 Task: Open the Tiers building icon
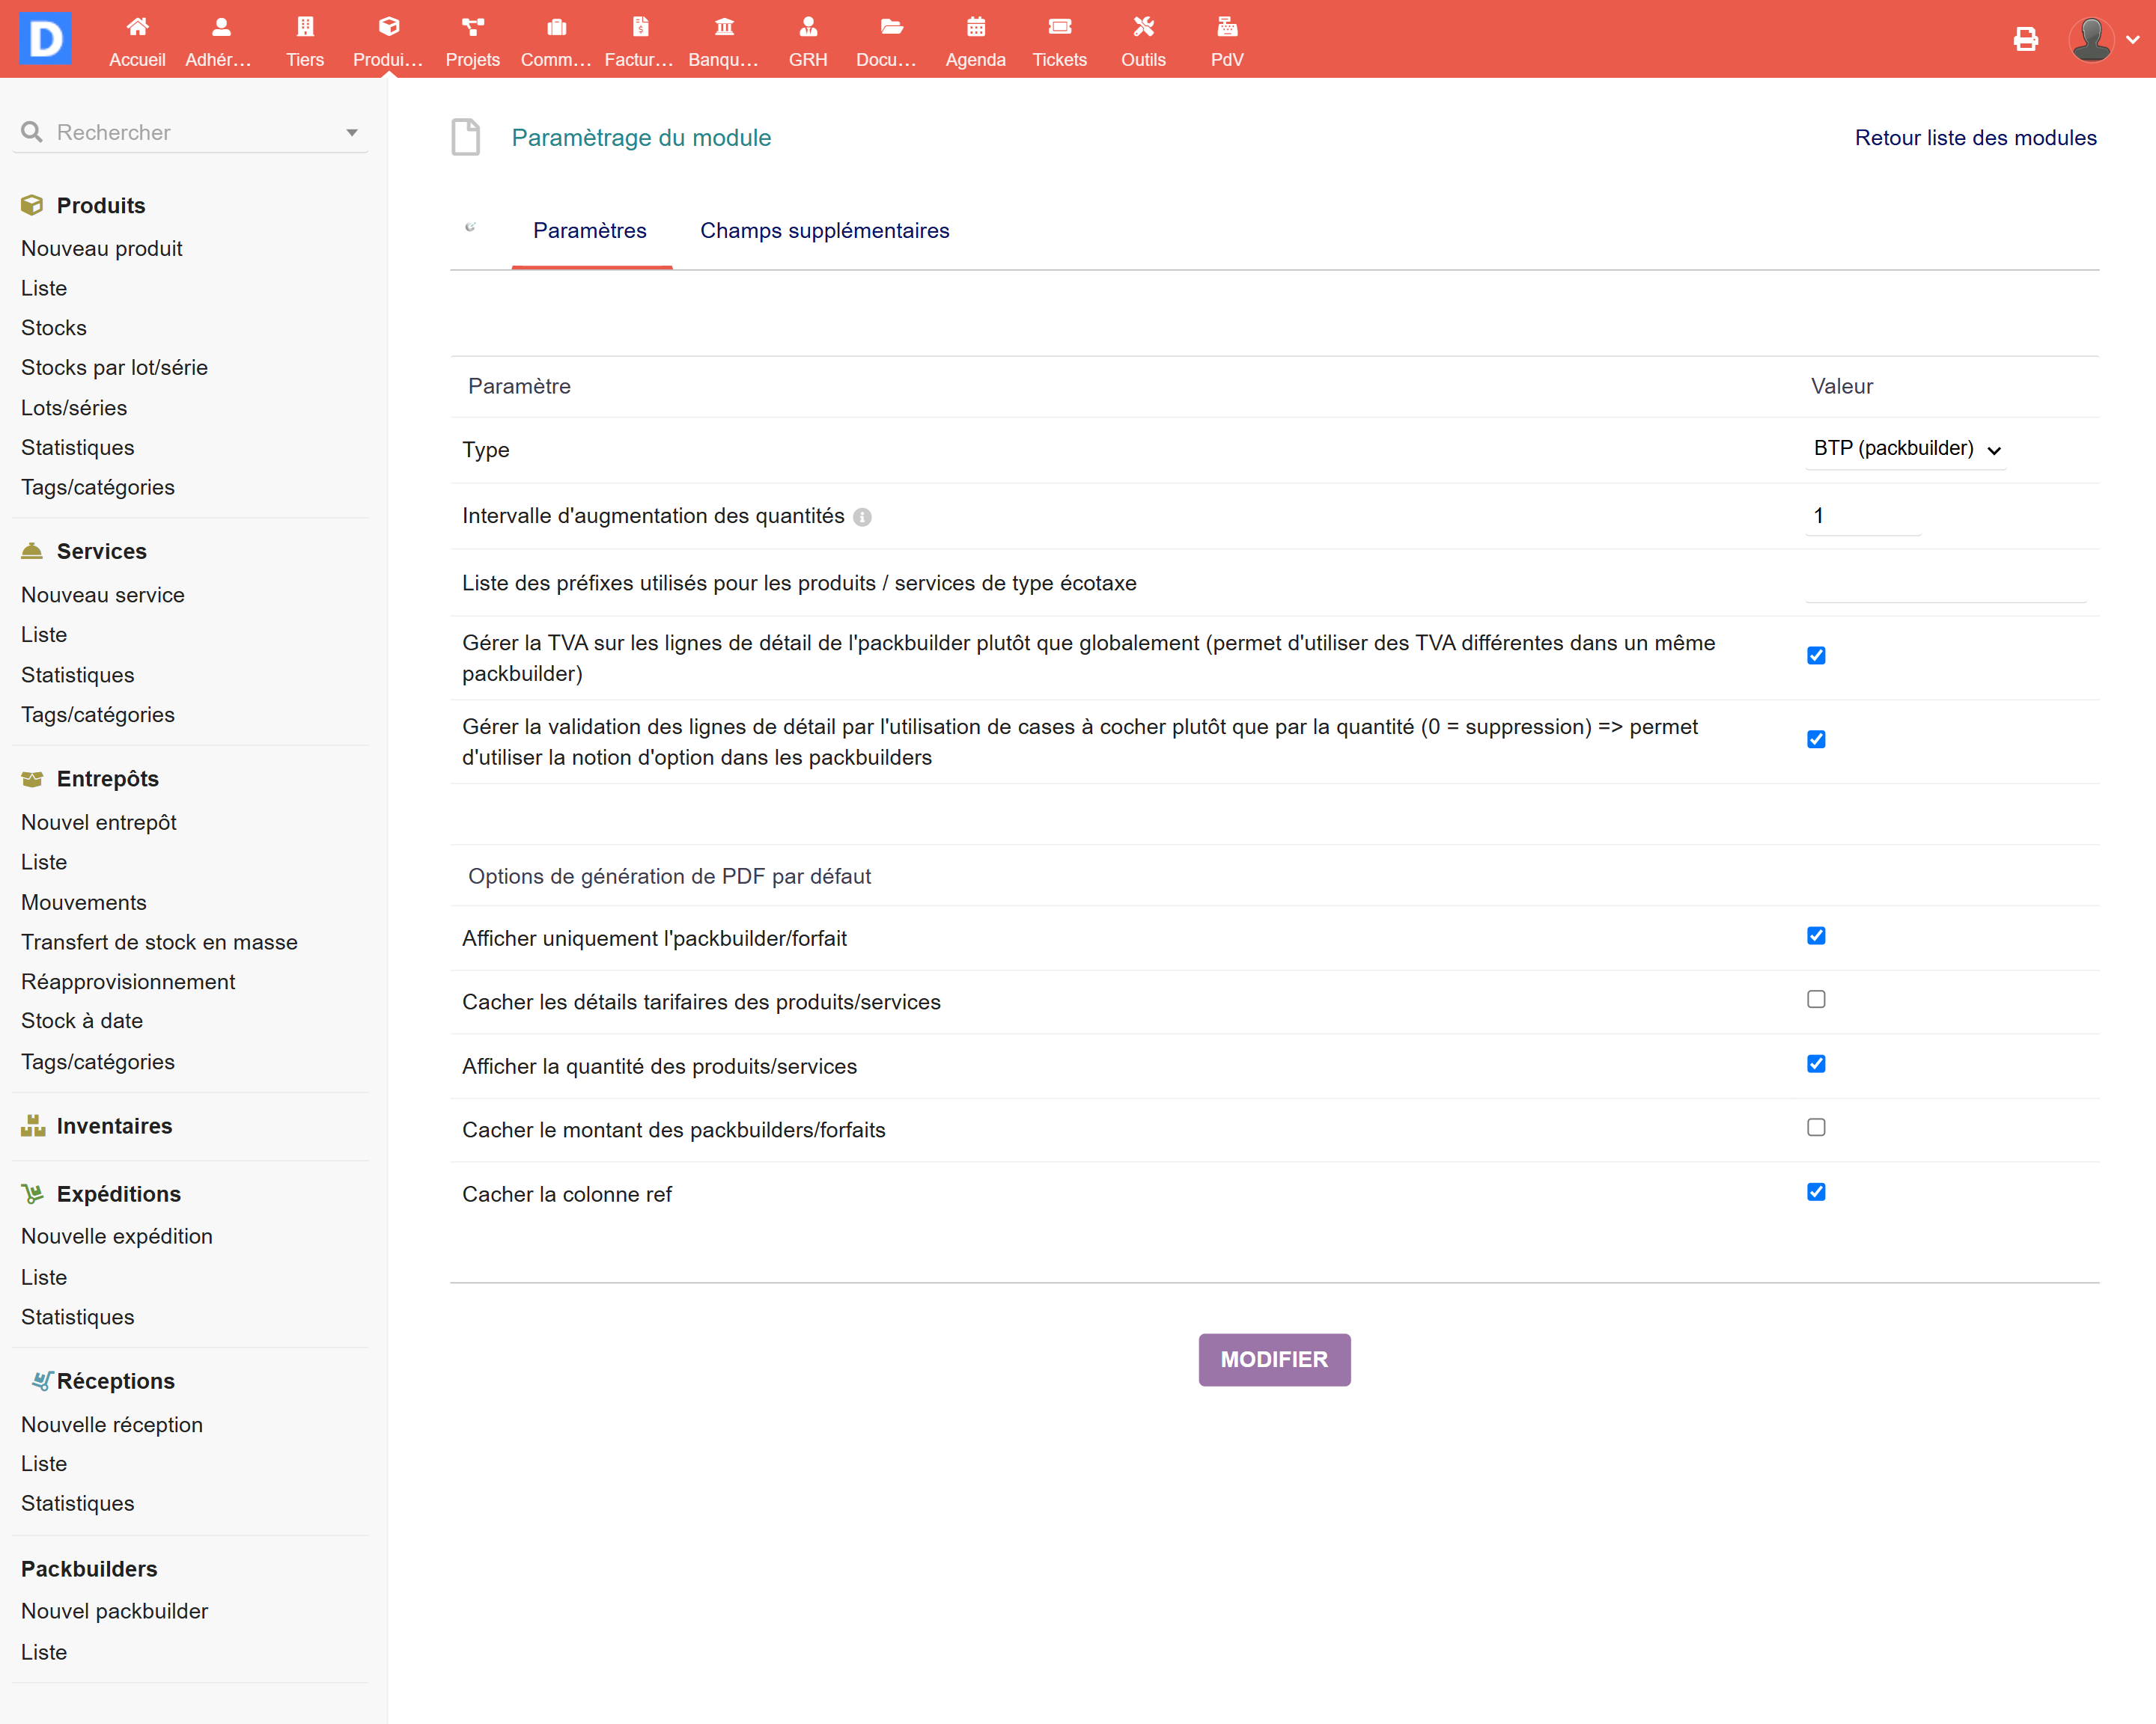coord(305,28)
